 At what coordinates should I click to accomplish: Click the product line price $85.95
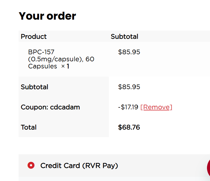tap(129, 52)
